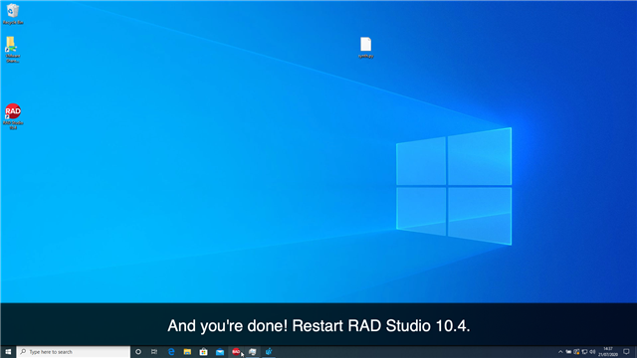Launch RAD Studio from the taskbar
The image size is (637, 358).
(x=236, y=352)
